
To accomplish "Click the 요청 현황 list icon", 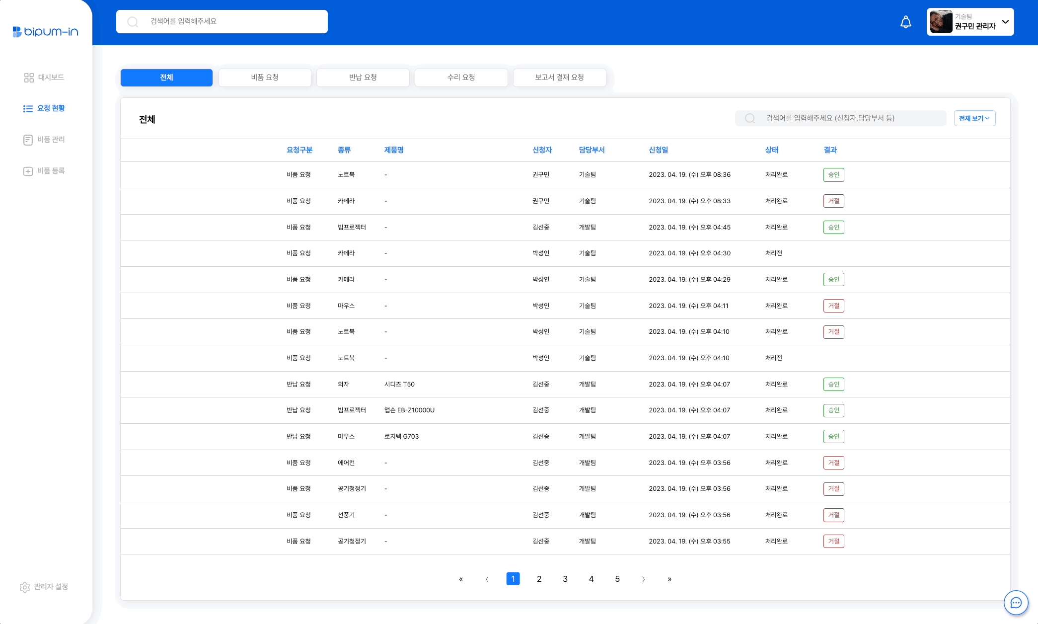I will (x=28, y=108).
